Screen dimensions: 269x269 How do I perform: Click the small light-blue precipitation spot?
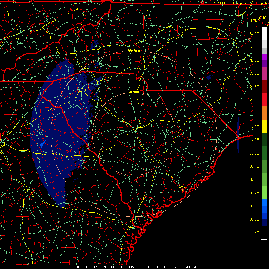[43, 143]
